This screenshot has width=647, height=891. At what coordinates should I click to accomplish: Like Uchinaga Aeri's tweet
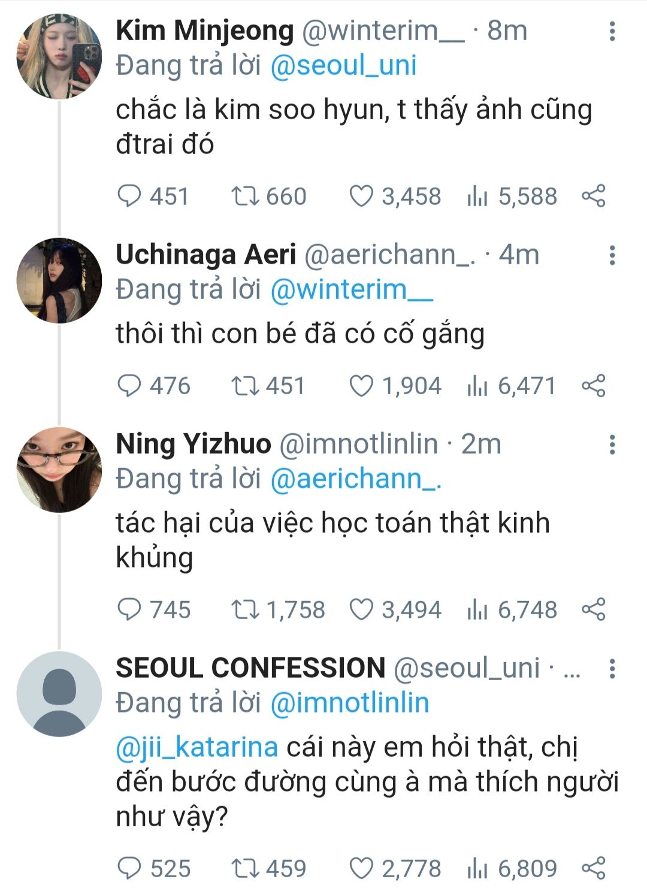tap(361, 386)
